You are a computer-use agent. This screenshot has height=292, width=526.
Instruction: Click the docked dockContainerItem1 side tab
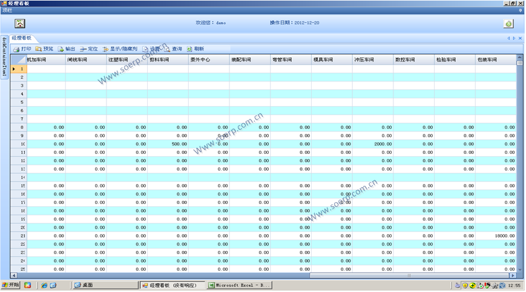tap(4, 56)
